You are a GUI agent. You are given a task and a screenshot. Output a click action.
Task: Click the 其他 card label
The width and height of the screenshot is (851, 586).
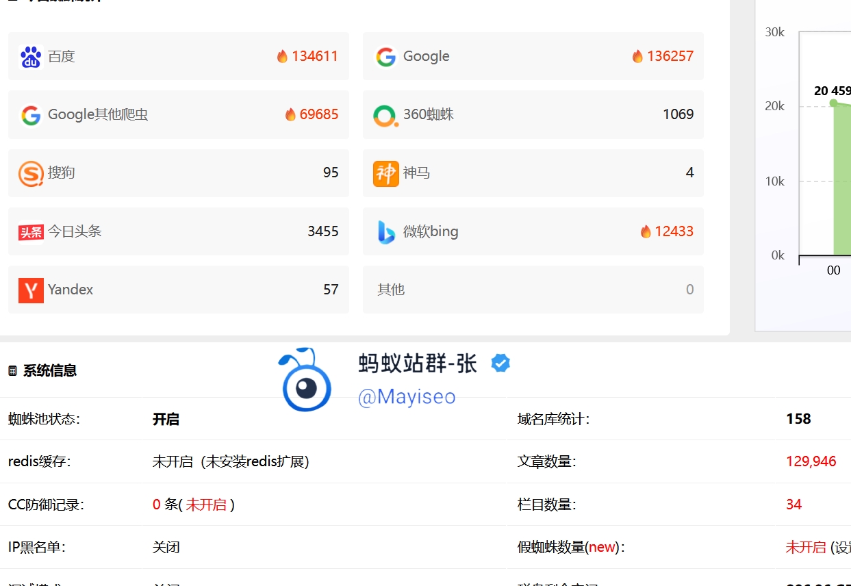click(x=391, y=290)
